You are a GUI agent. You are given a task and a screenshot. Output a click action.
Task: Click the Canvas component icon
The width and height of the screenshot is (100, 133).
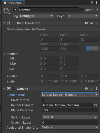click(x=9, y=89)
